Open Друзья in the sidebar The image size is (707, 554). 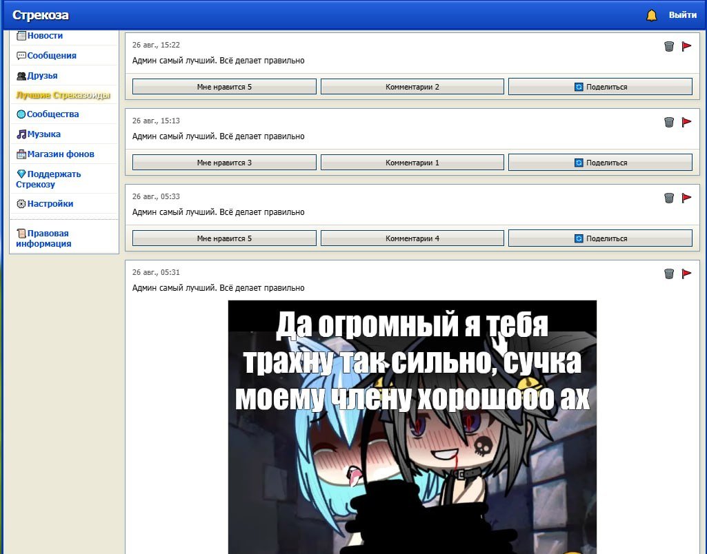[42, 76]
